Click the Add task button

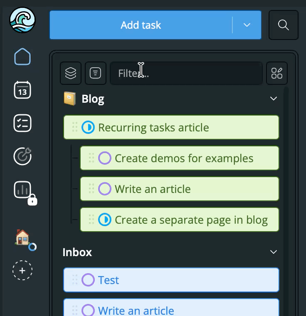(141, 25)
